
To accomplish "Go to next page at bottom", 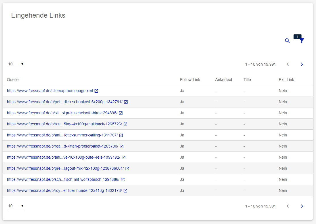I will point(302,206).
